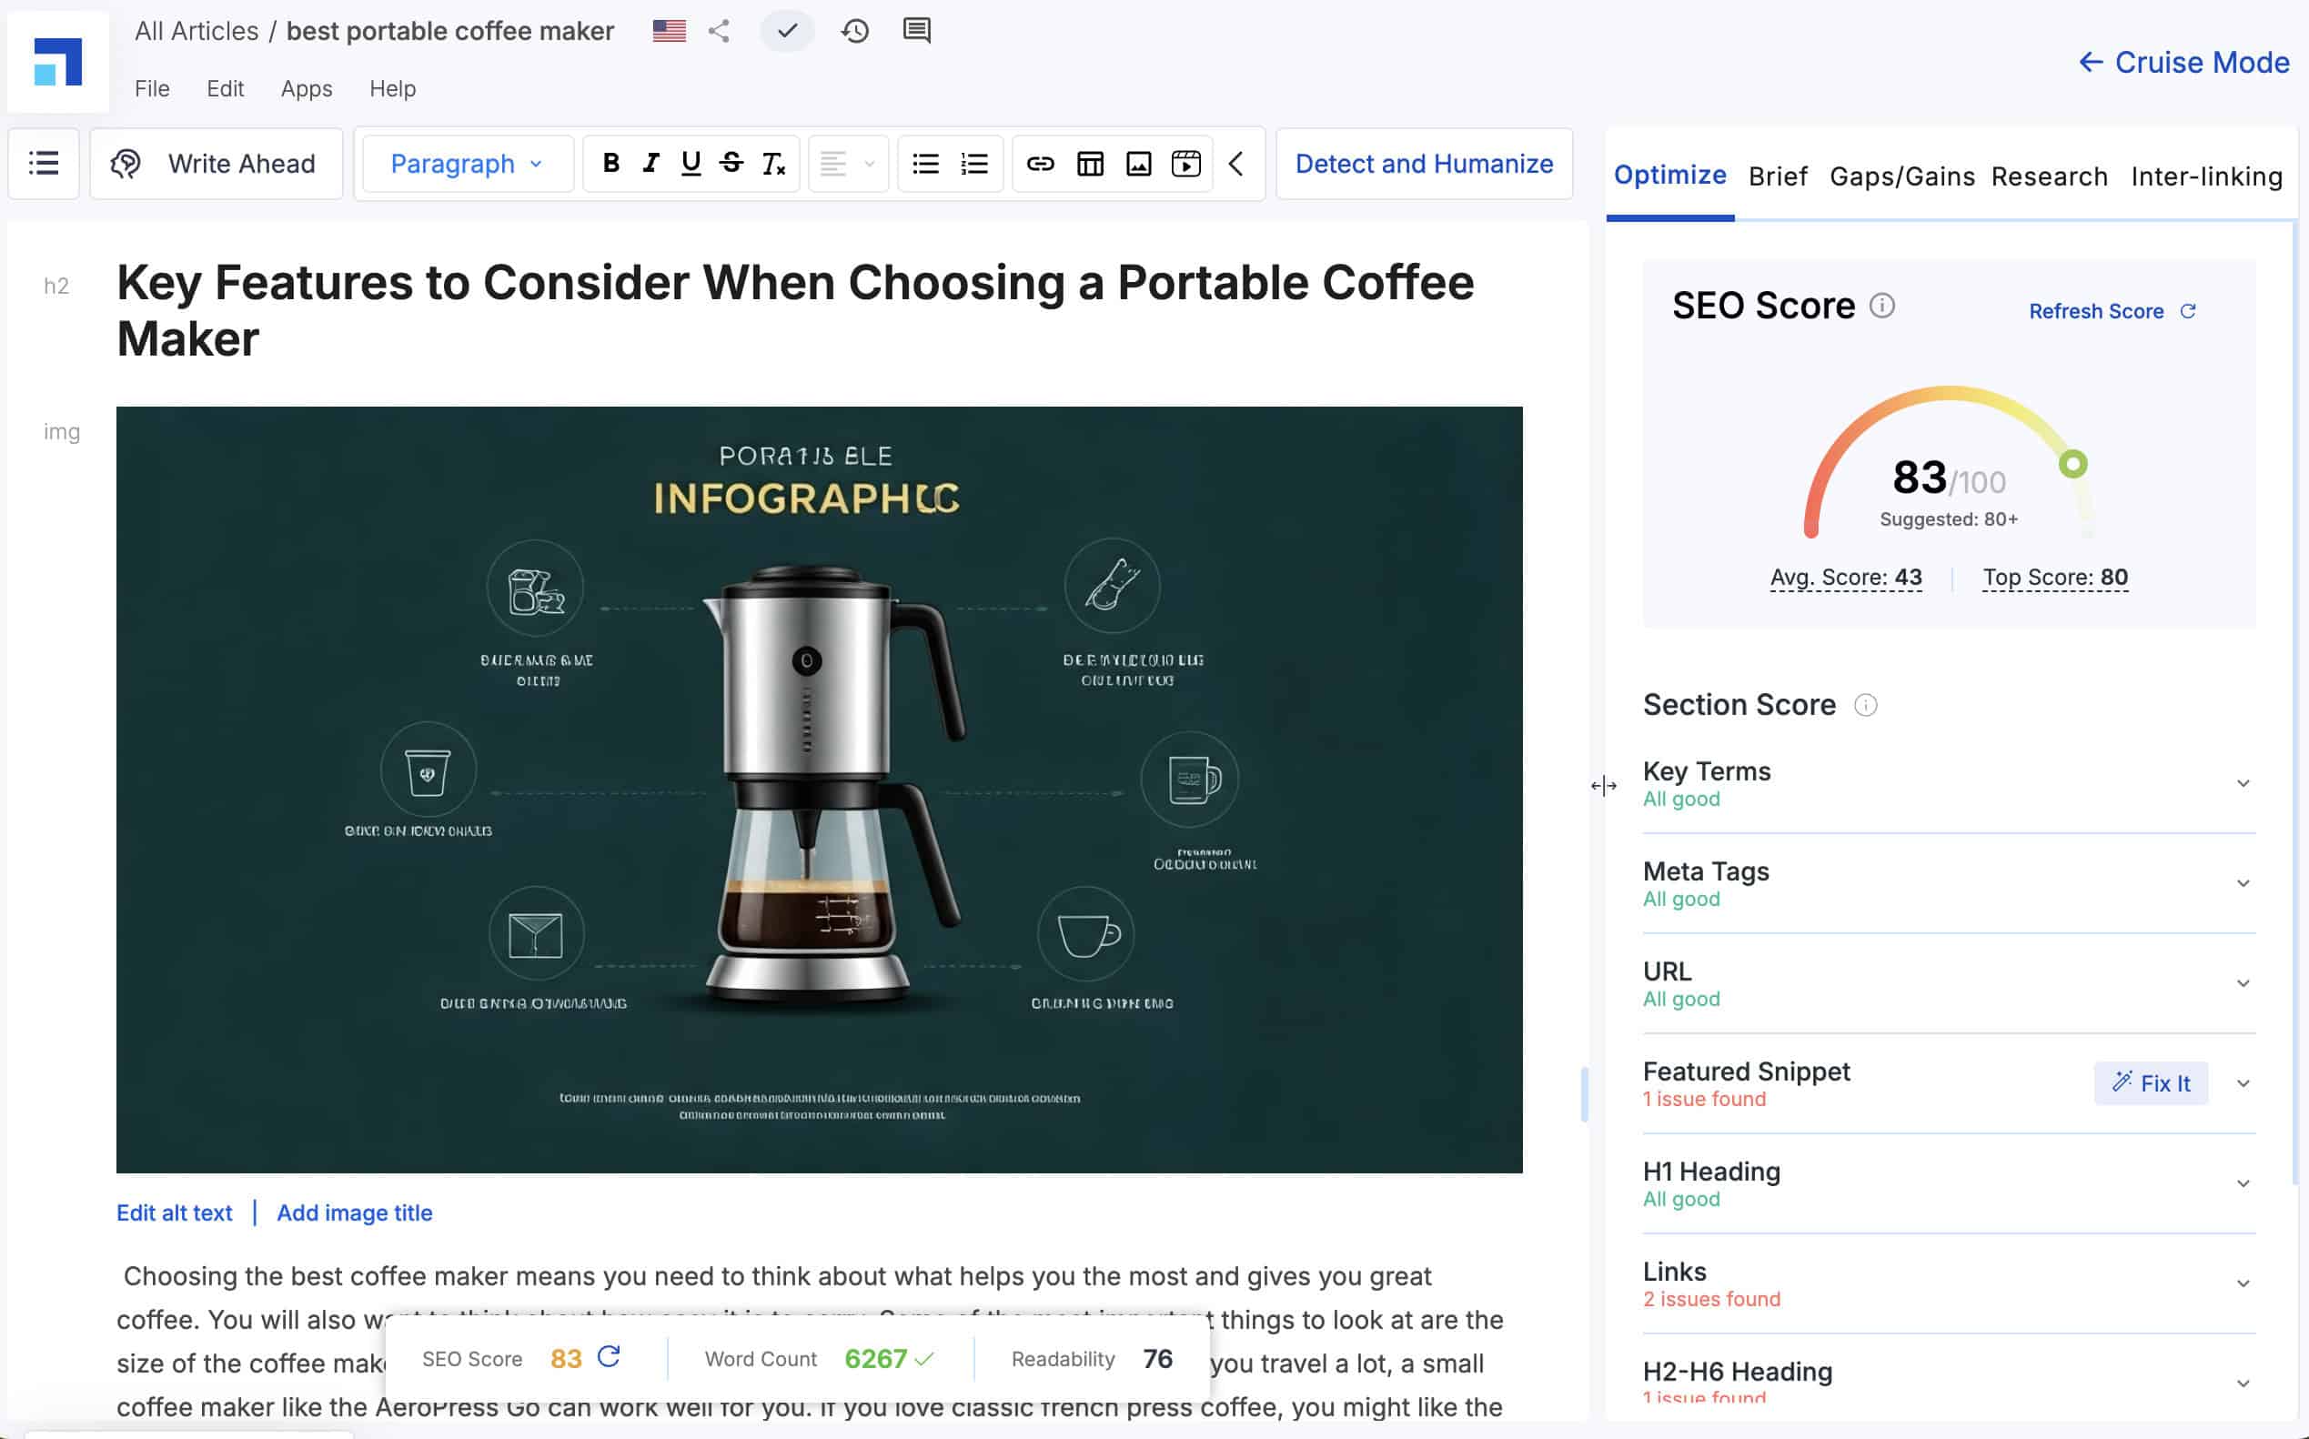The height and width of the screenshot is (1439, 2309).
Task: Click the refresh icon in bottom SEO bar
Action: 610,1357
